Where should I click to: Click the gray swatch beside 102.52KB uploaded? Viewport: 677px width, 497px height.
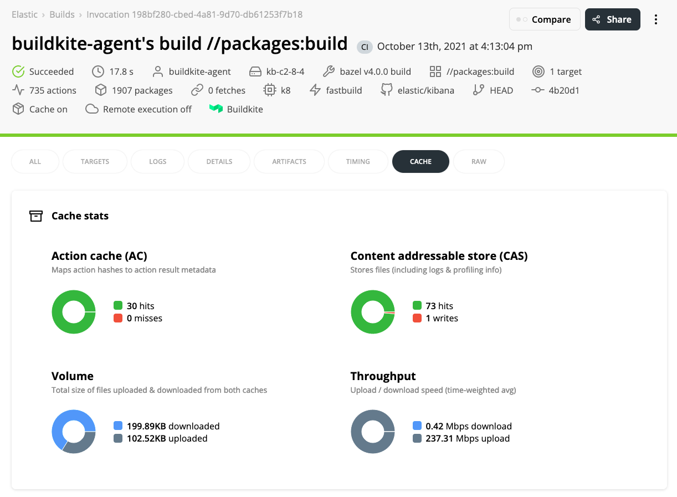tap(118, 438)
